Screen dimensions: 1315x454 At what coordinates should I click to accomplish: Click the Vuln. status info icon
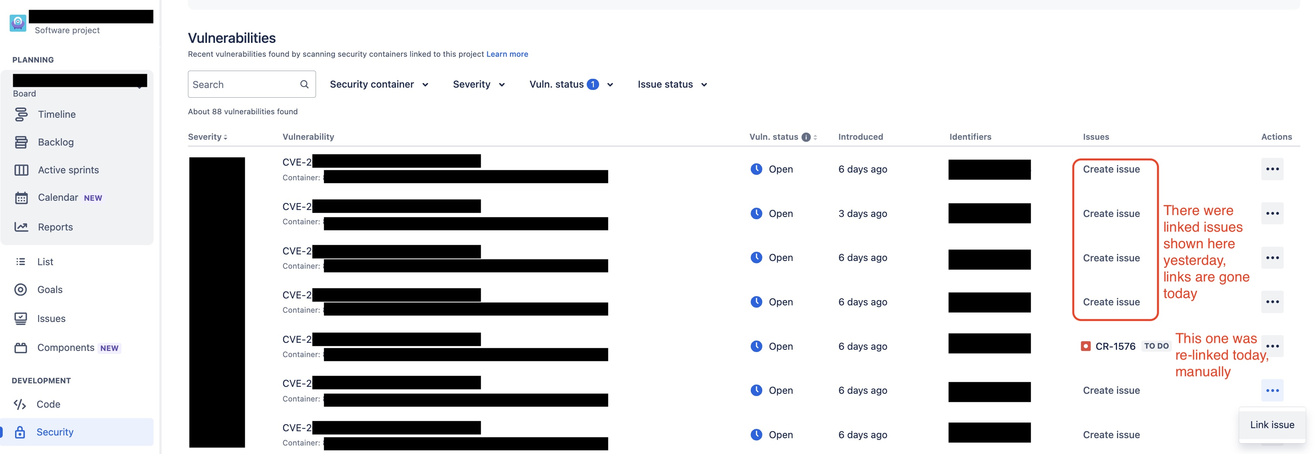click(x=806, y=137)
